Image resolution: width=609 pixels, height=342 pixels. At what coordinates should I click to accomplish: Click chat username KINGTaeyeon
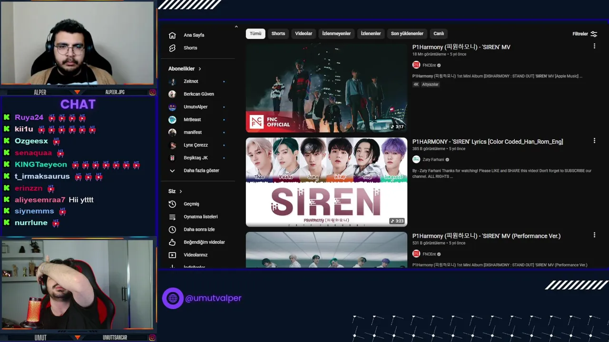coord(41,164)
